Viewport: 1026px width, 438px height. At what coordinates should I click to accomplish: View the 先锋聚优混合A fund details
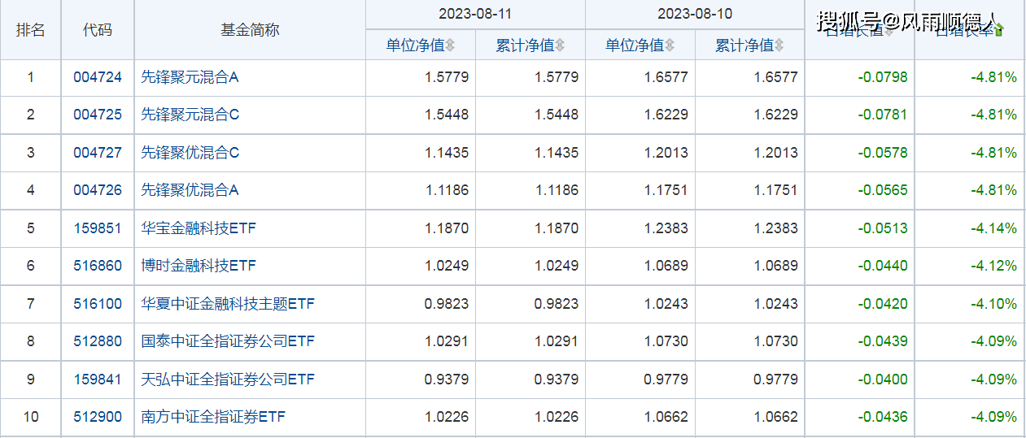190,190
